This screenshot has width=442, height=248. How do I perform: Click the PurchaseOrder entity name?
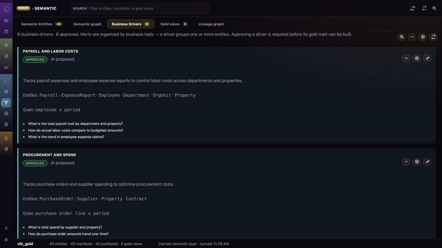pos(57,199)
